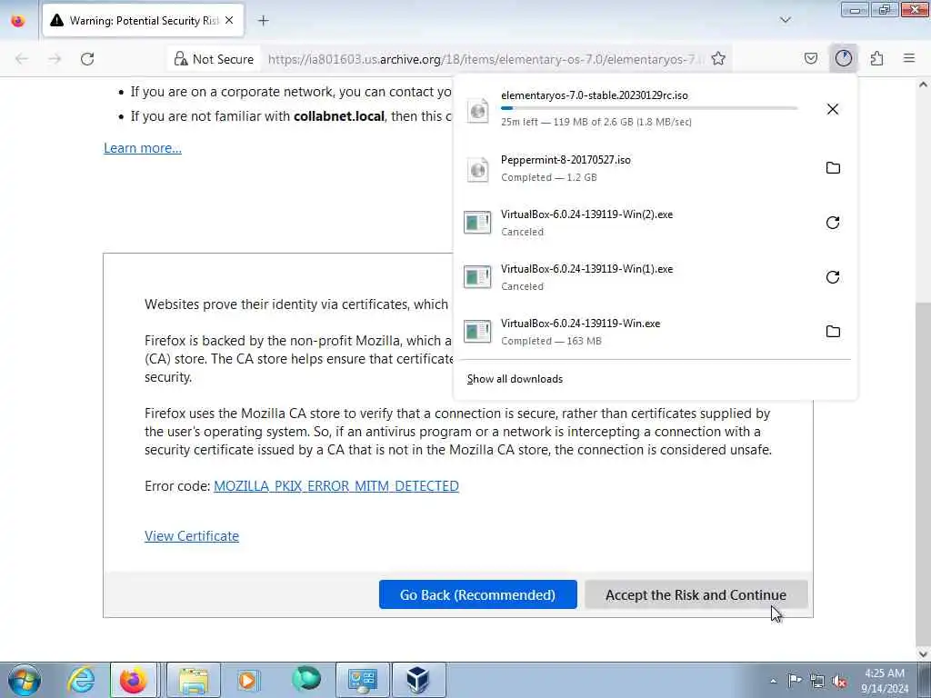Click the back navigation arrow
The width and height of the screenshot is (931, 698).
click(22, 59)
